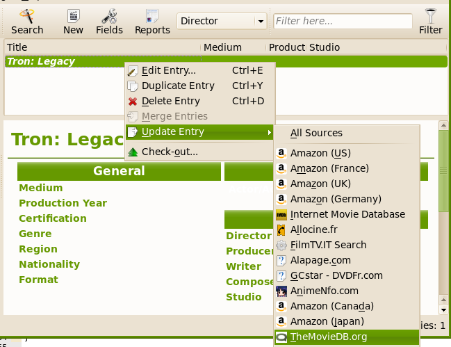The height and width of the screenshot is (347, 451).
Task: Choose Delete Entry from context menu
Action: point(200,101)
